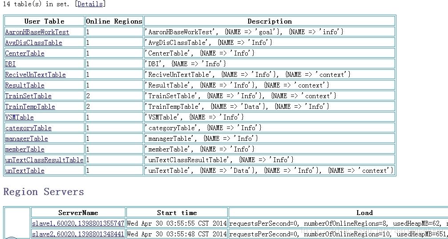Click the ResultTable description cell
This screenshot has height=239, width=448.
click(270, 85)
